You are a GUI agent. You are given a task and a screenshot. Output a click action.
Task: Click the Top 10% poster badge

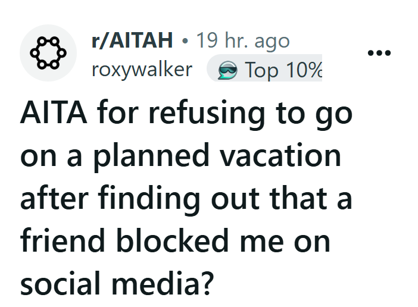[265, 70]
